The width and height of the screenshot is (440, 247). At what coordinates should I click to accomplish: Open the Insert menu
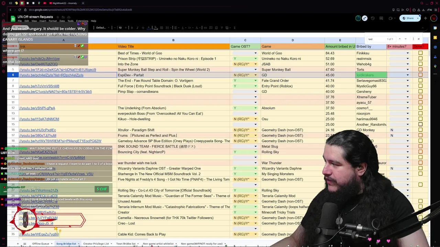[x=43, y=21]
